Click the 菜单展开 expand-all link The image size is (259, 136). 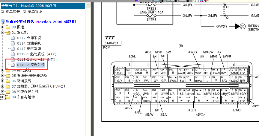tap(13, 12)
